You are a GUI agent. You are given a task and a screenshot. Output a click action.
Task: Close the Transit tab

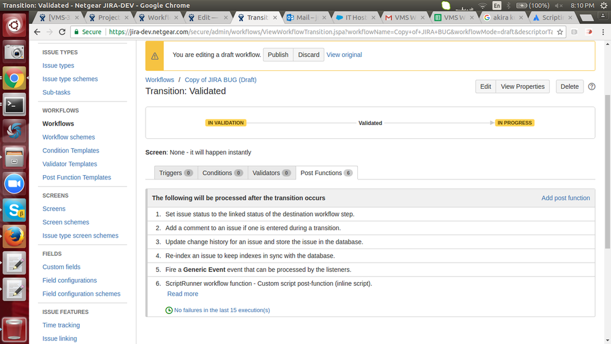(x=275, y=18)
